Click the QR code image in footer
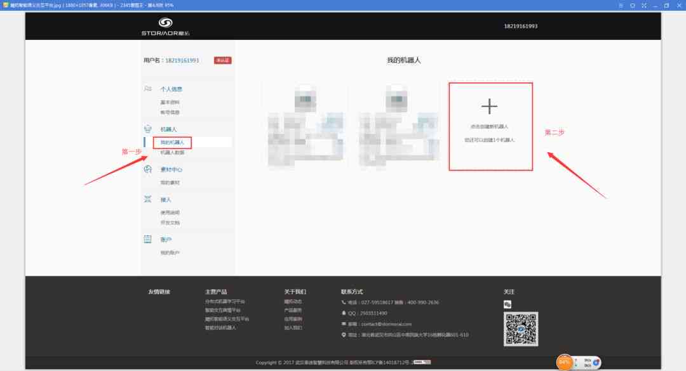The height and width of the screenshot is (371, 686). pos(521,329)
